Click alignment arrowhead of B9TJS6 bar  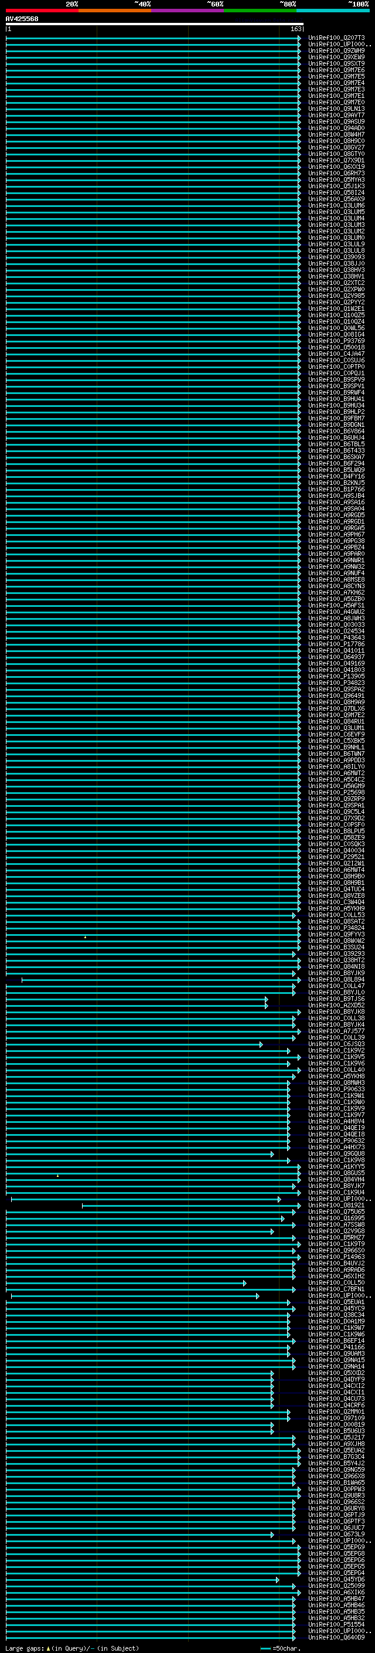coord(267,999)
